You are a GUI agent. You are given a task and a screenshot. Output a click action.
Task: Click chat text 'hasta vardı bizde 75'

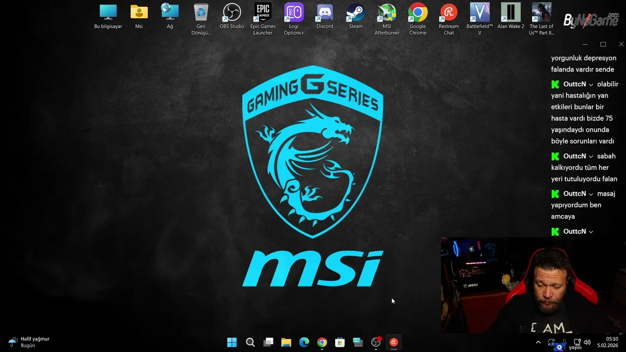coord(582,118)
